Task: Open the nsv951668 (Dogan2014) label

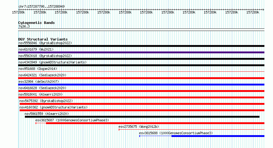Action: click(38, 69)
